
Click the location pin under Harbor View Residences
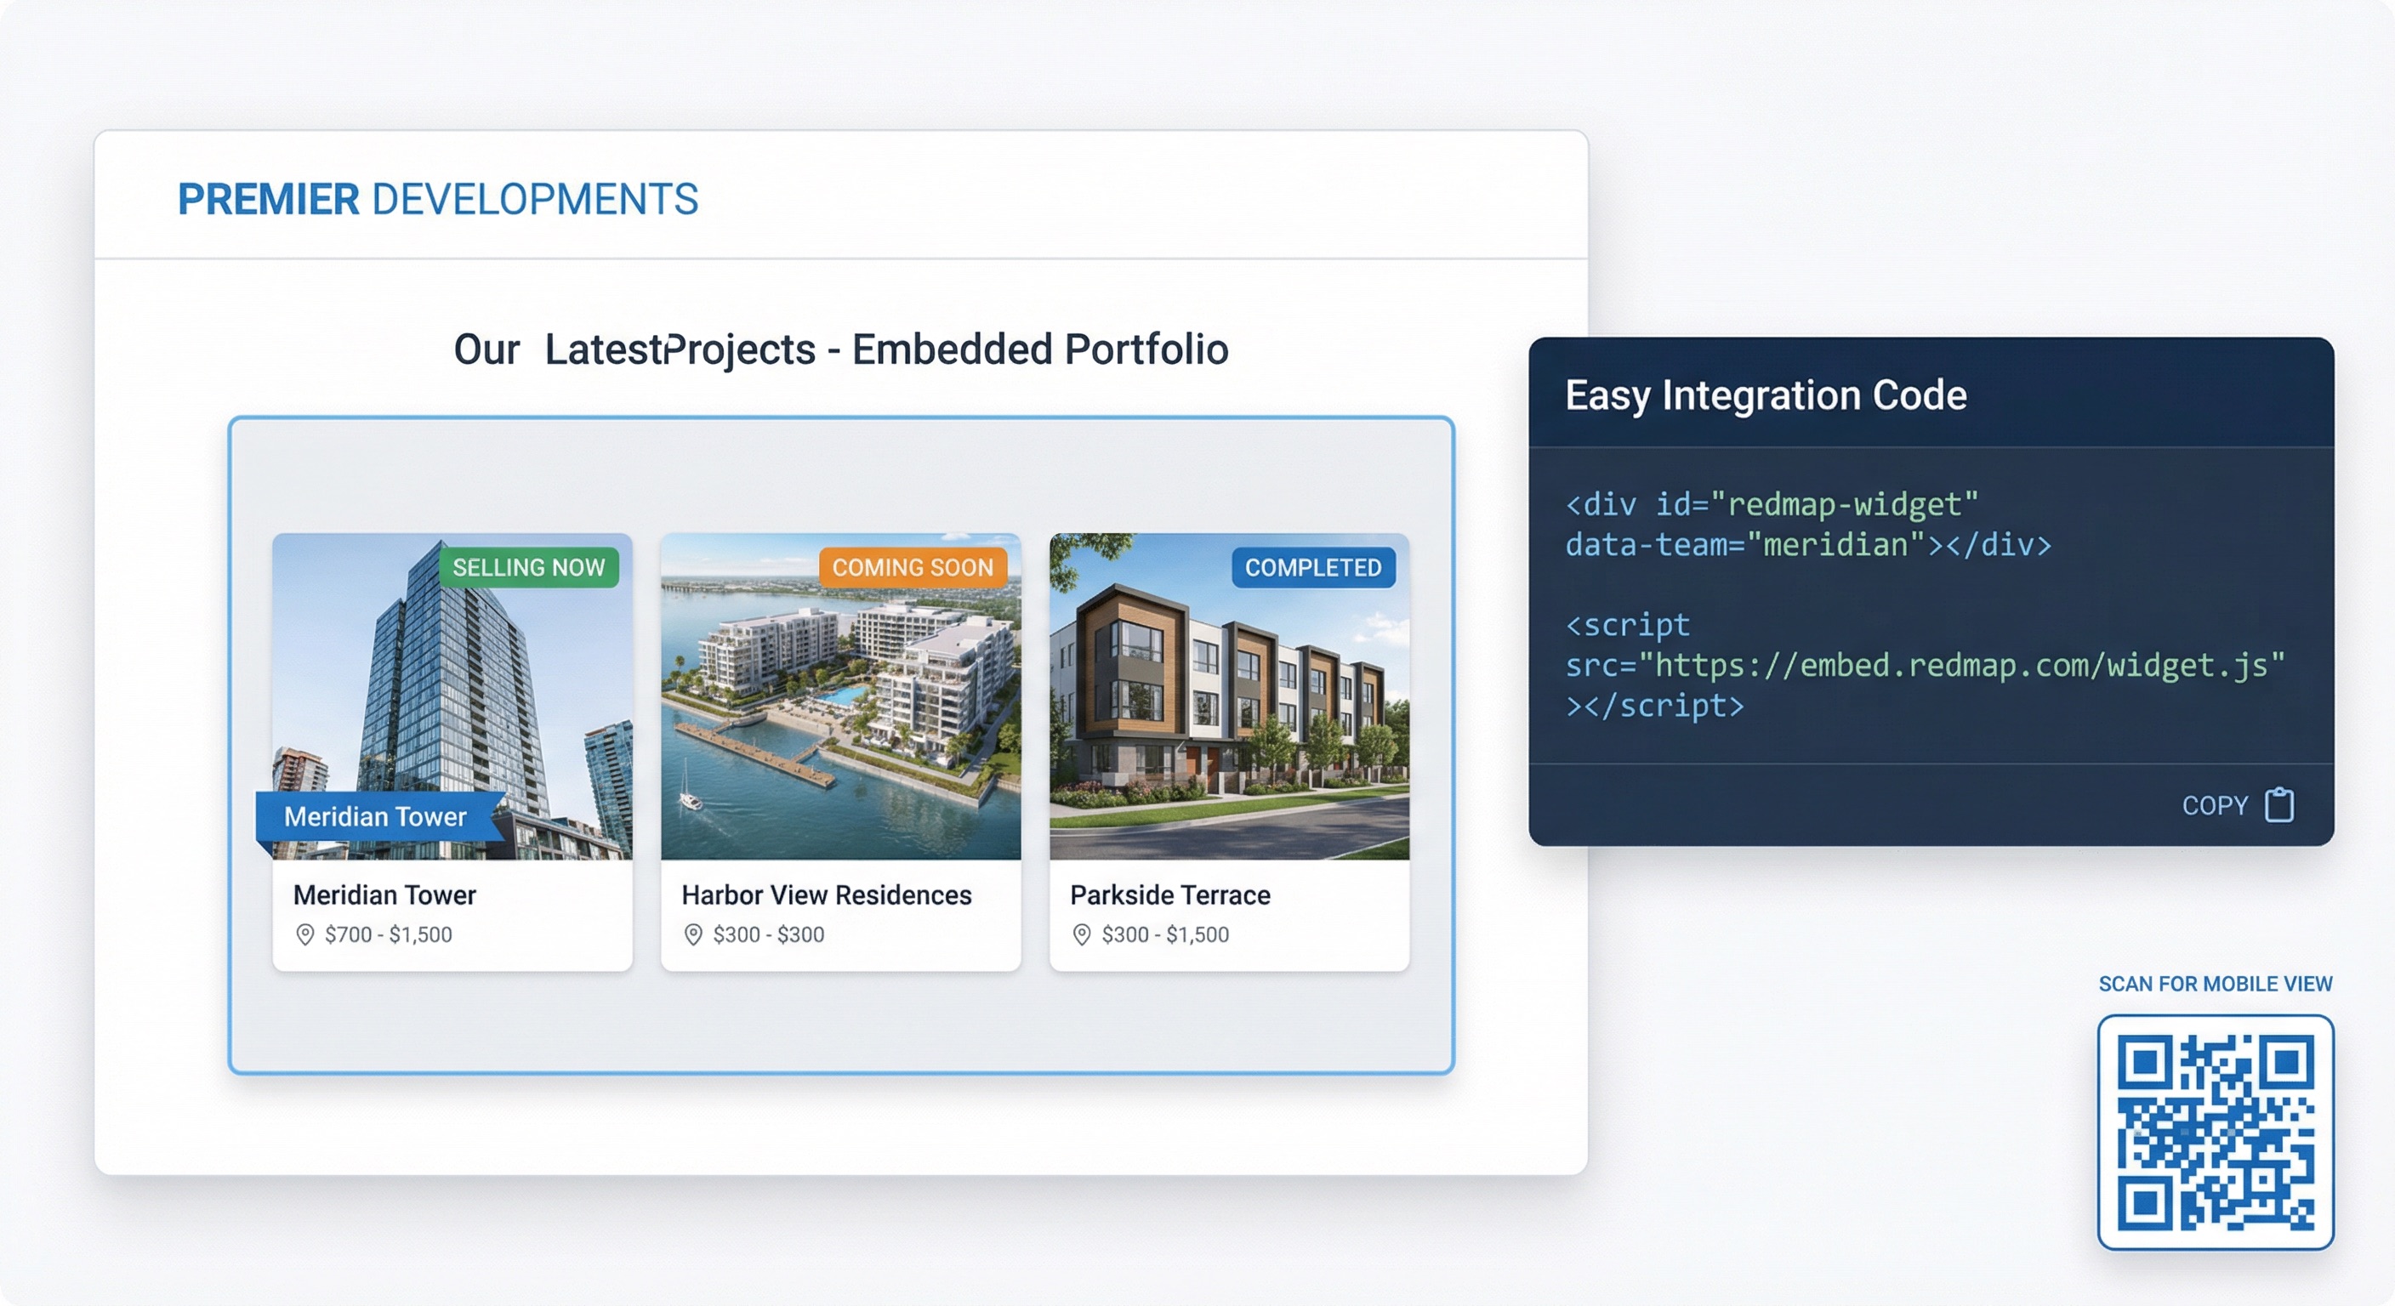[x=692, y=934]
